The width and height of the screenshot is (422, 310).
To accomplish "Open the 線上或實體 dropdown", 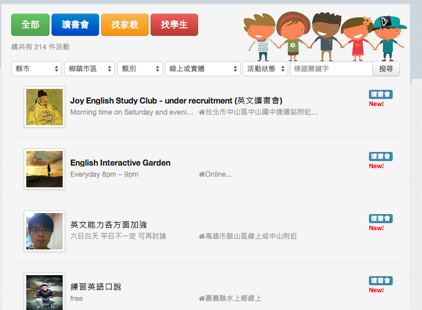I will point(203,69).
